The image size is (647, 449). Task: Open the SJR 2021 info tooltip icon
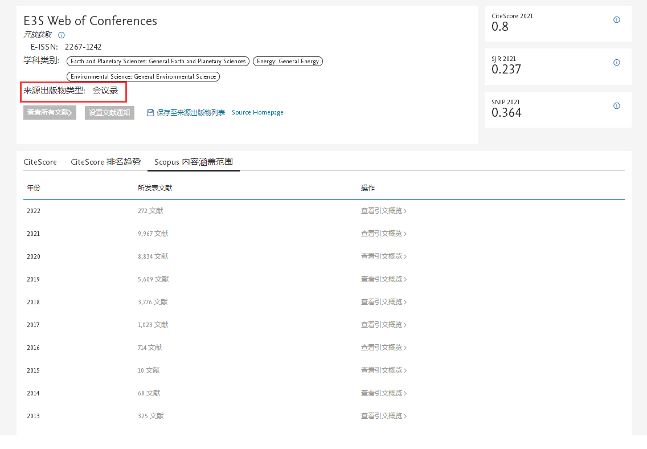617,63
